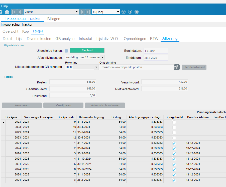Toggle the Uitgestelde kosten checkbox
This screenshot has width=226, height=187.
click(x=66, y=51)
